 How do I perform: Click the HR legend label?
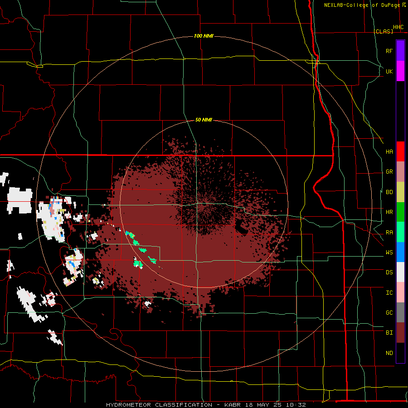pos(389,212)
